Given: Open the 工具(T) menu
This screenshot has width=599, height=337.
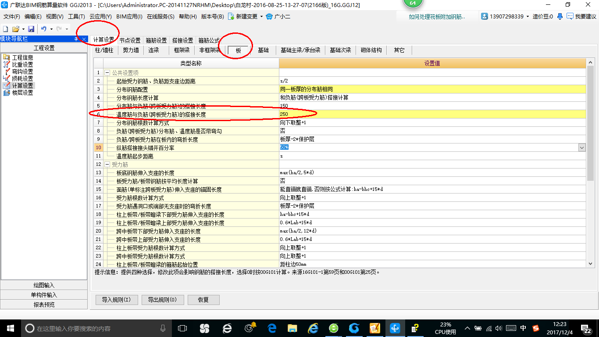Looking at the screenshot, I should click(x=76, y=17).
